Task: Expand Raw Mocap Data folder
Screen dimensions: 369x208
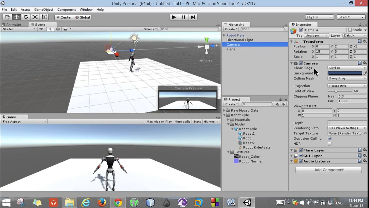Action: (x=225, y=110)
